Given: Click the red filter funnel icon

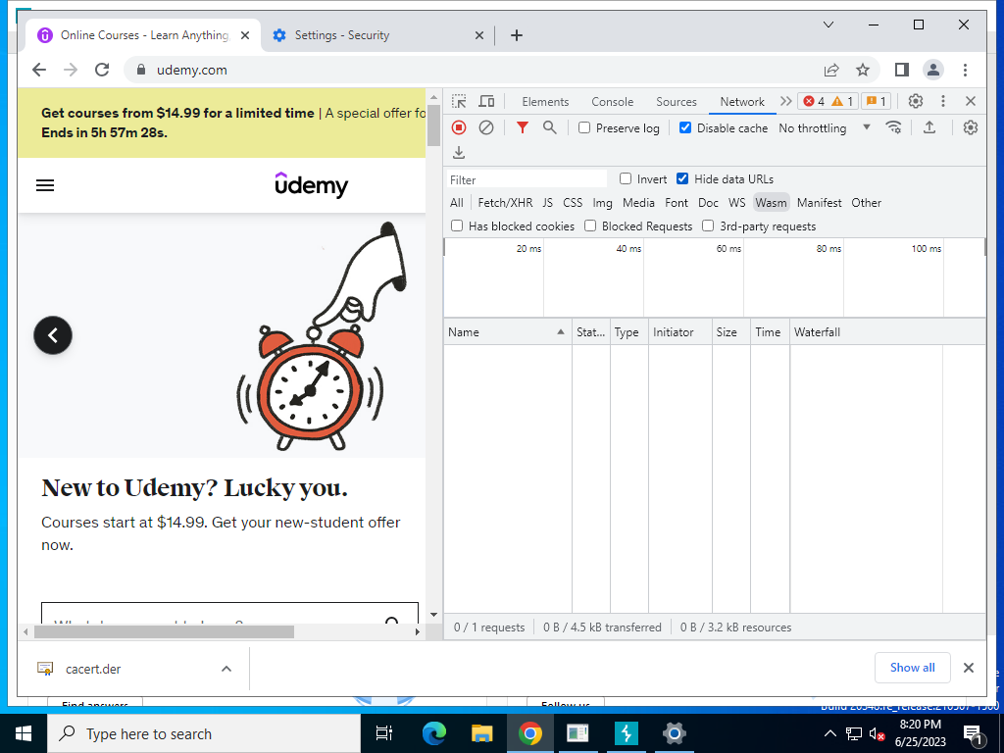Looking at the screenshot, I should pyautogui.click(x=523, y=127).
